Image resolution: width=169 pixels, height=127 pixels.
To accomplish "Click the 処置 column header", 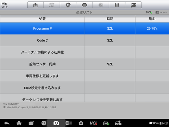I will pyautogui.click(x=42, y=19).
